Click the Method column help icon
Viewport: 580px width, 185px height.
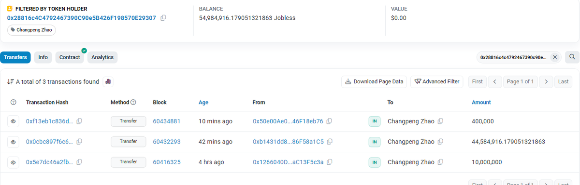pyautogui.click(x=133, y=102)
